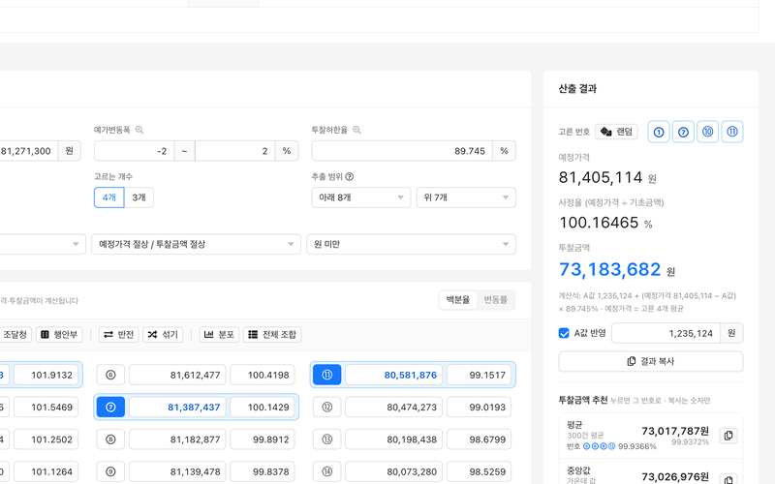Viewport: 775px width, 484px height.
Task: Select chosen number ① chip
Action: (x=659, y=132)
